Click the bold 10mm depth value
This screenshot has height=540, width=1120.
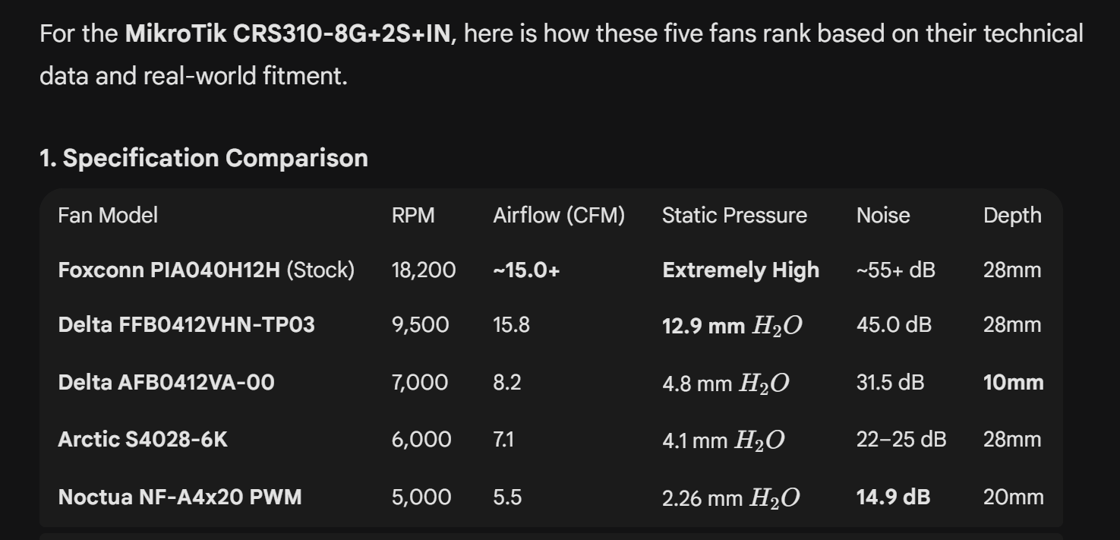(1013, 382)
